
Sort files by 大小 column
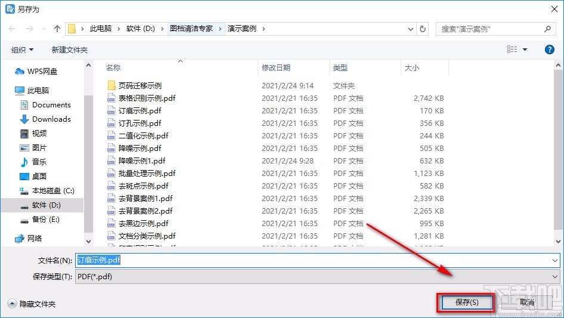point(412,67)
